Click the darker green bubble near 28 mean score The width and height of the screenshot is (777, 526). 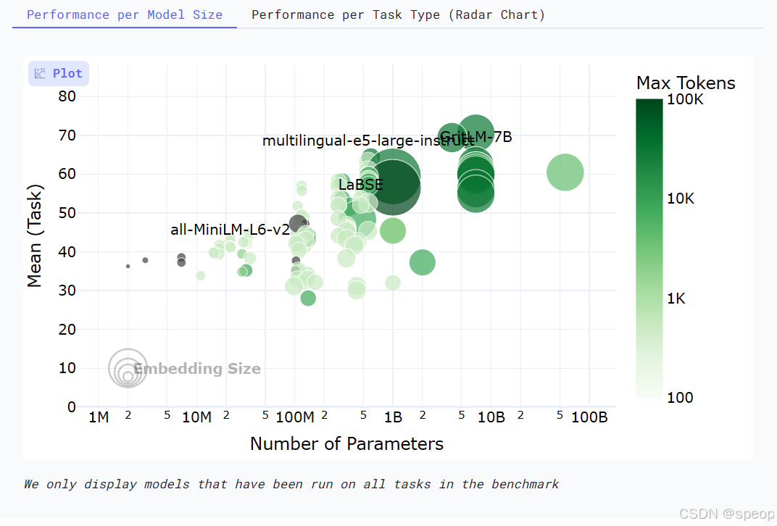coord(308,299)
